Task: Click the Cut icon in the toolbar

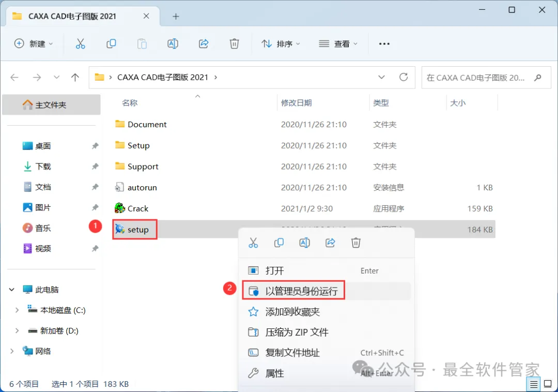Action: point(81,44)
